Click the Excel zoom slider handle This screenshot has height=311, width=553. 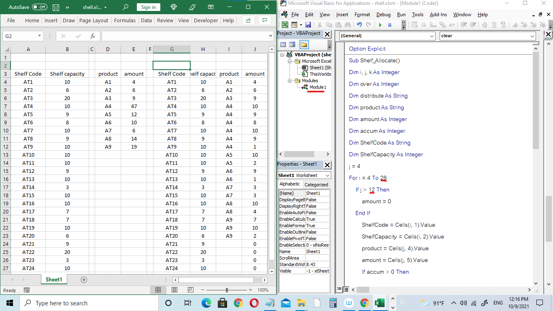tap(227, 290)
